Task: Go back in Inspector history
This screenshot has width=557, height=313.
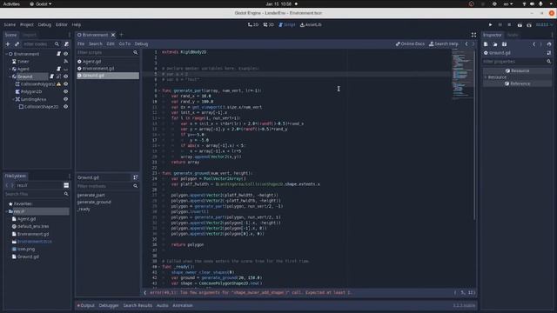Action: click(534, 44)
